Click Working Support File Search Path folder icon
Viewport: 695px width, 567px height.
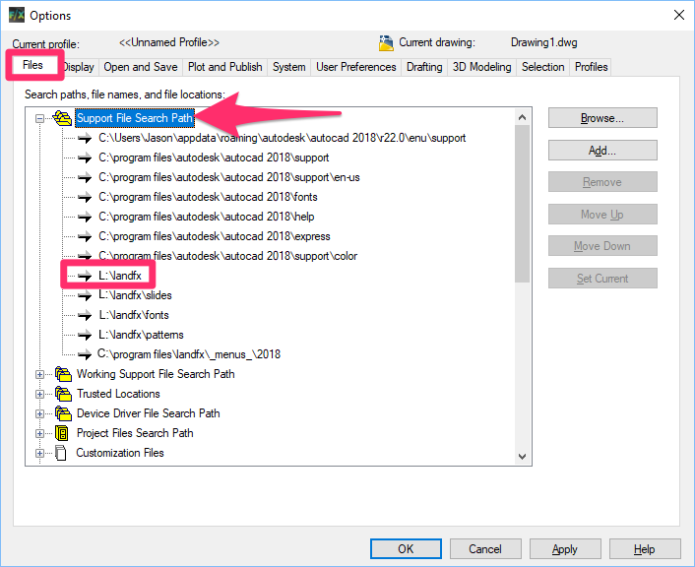(63, 374)
